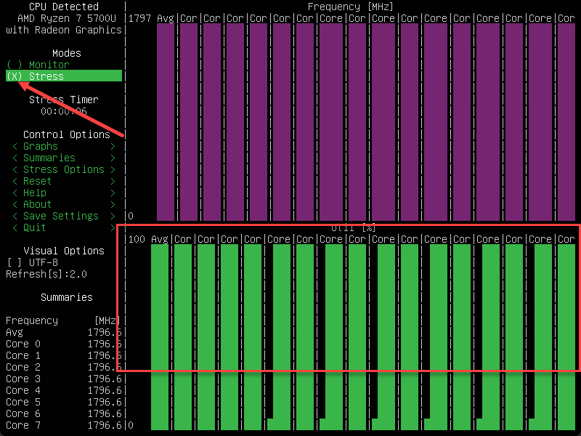Click the Core 1 frequency row
This screenshot has width=581, height=436.
coord(64,355)
